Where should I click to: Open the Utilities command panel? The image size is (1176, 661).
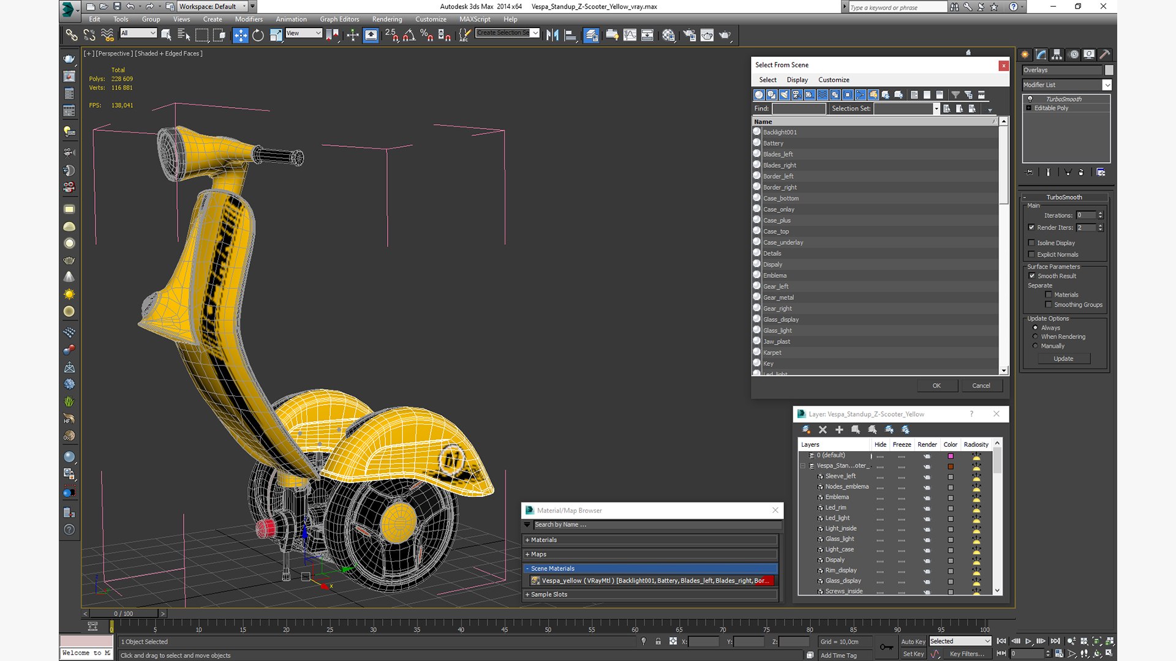pyautogui.click(x=1104, y=54)
